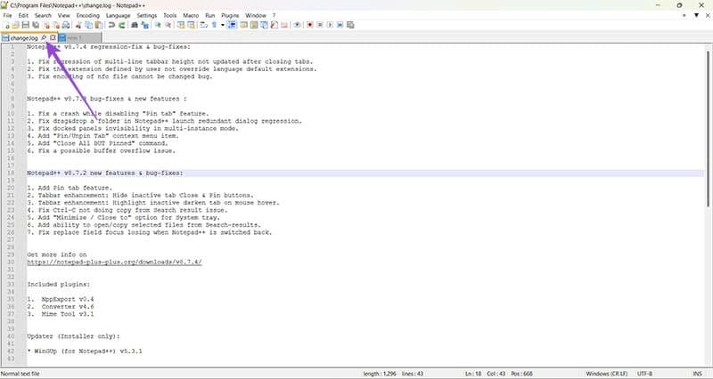
Task: Open Replace dialog from the toolbar icon
Action: pyautogui.click(x=145, y=25)
